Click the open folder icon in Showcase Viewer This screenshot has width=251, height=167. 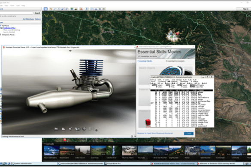click(56, 129)
